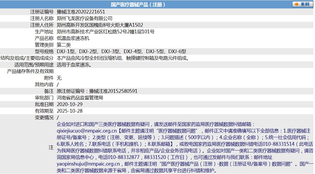Select registrant name 郑州飞龙医疗设备有限公司
Image resolution: width=315 pixels, height=174 pixels.
pos(85,19)
